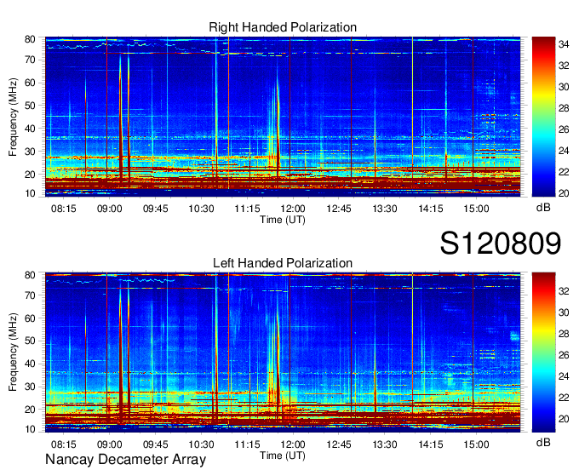Click the Left Handed plot's "Frequency (MHz)" label
The image size is (579, 470).
tap(13, 352)
